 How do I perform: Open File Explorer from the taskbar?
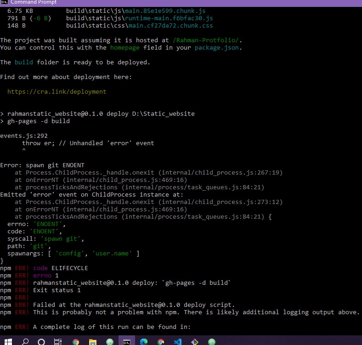pyautogui.click(x=93, y=342)
